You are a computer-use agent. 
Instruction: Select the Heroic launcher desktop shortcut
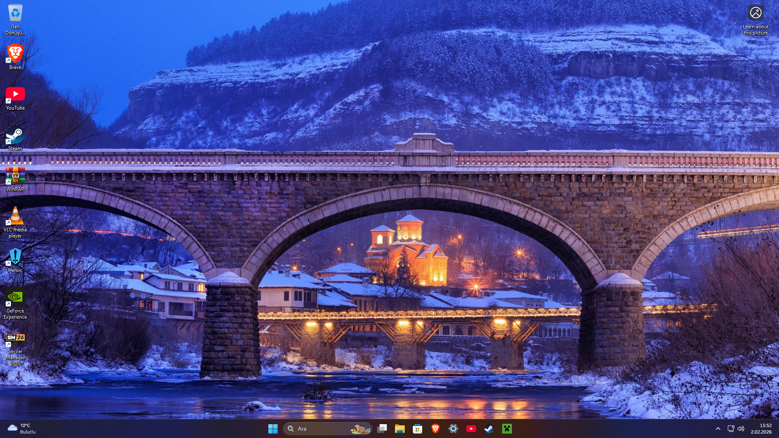pyautogui.click(x=15, y=260)
